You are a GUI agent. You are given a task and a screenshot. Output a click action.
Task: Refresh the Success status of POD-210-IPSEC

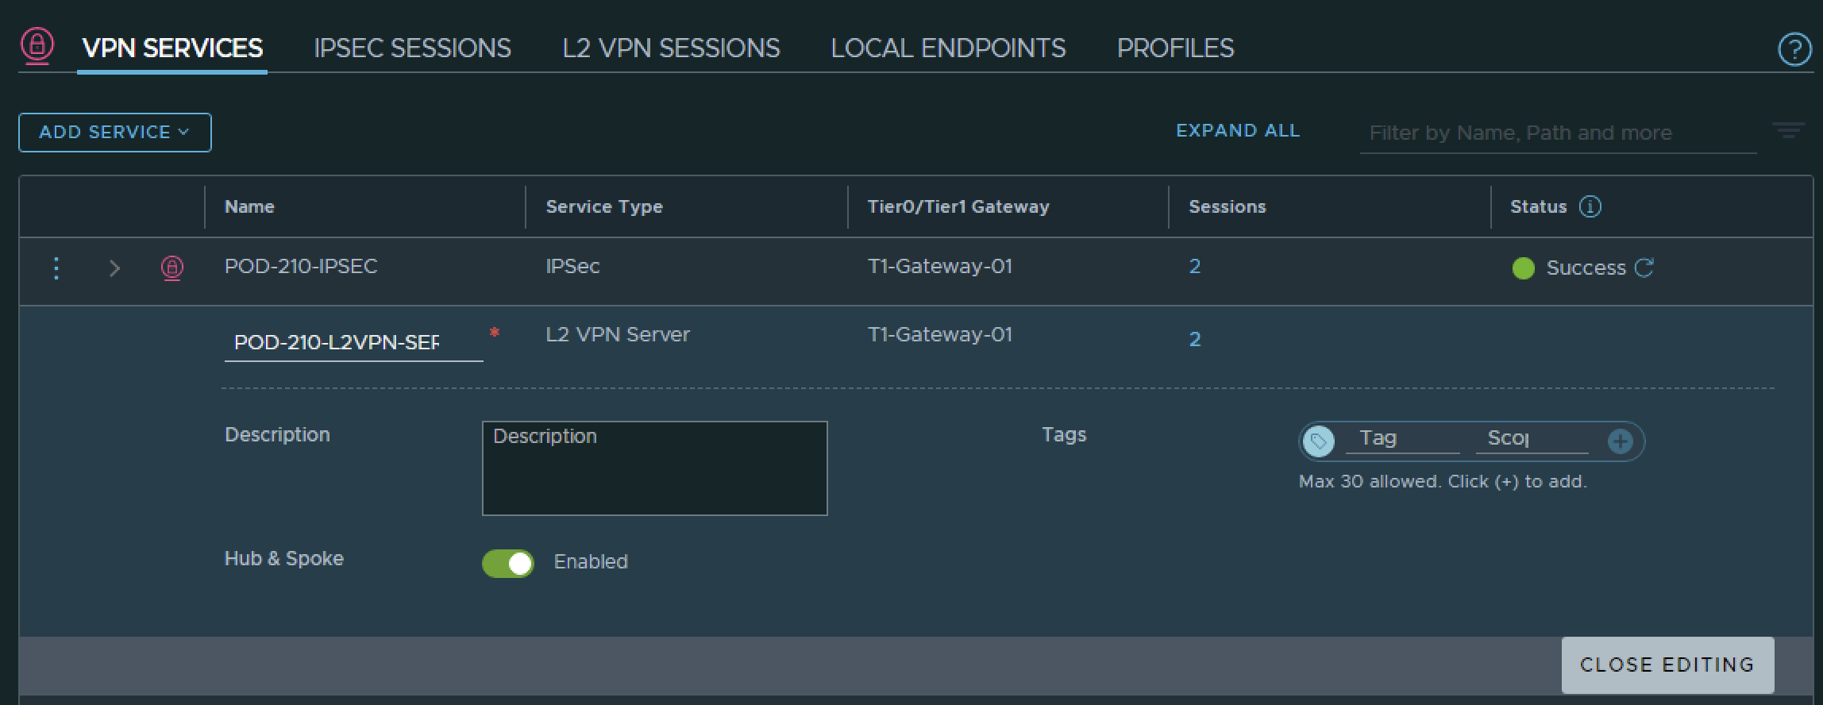[x=1644, y=268]
